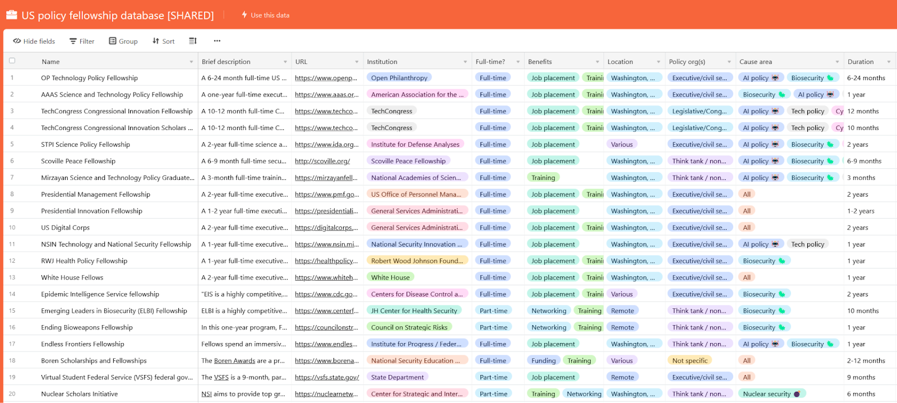Open the Duration column dropdown arrow

pyautogui.click(x=889, y=62)
